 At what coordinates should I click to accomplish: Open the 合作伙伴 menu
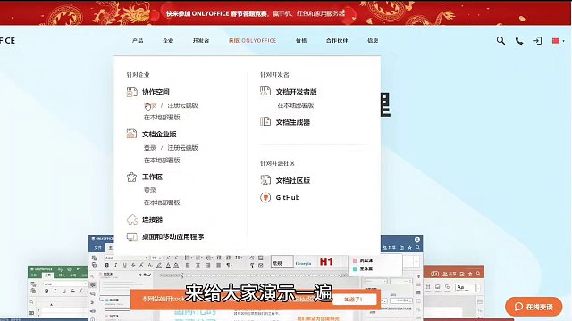pos(337,41)
